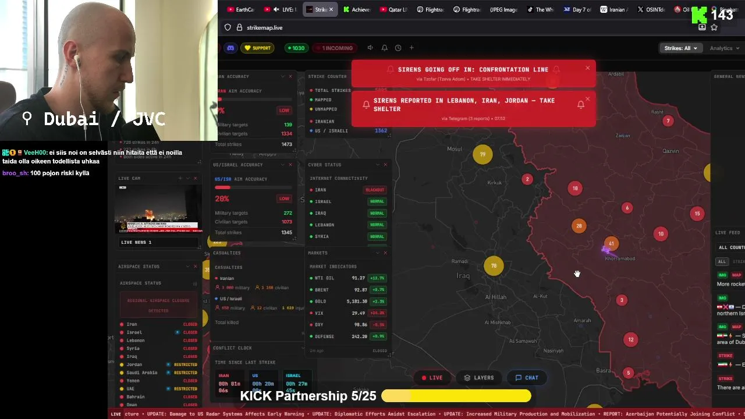745x419 pixels.
Task: Click the 1030 online users badge
Action: pyautogui.click(x=295, y=48)
